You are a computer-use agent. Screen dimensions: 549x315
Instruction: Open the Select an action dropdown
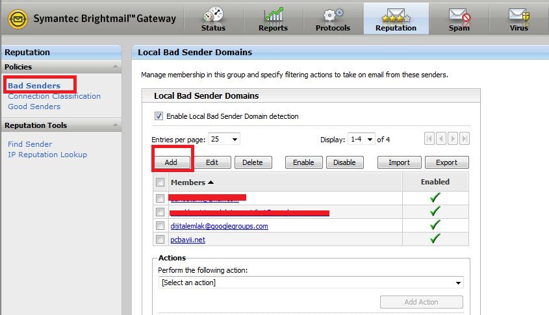click(311, 283)
